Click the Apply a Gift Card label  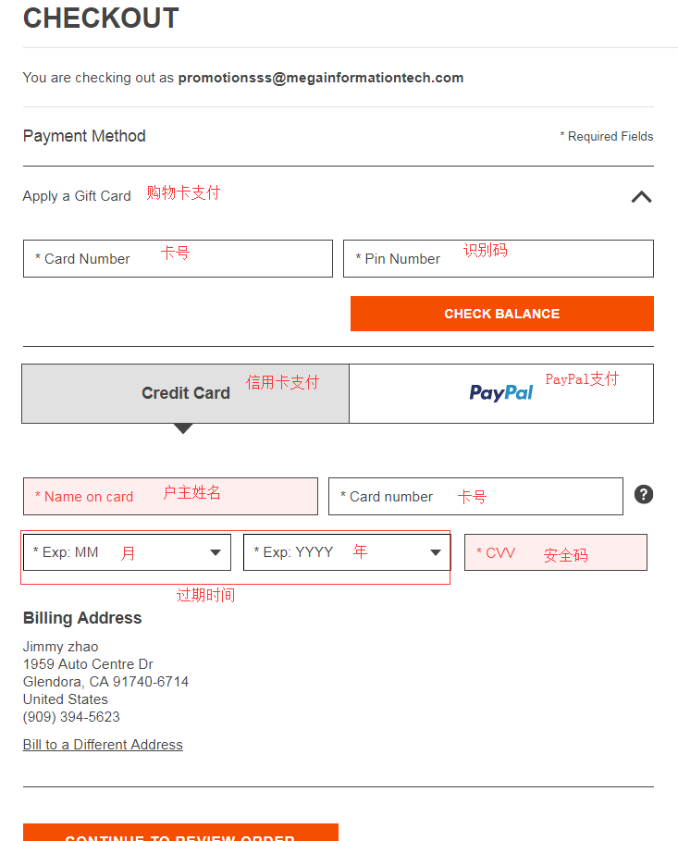click(77, 196)
